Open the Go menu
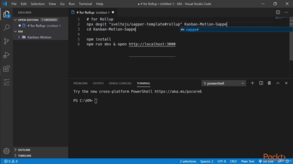 62,4
